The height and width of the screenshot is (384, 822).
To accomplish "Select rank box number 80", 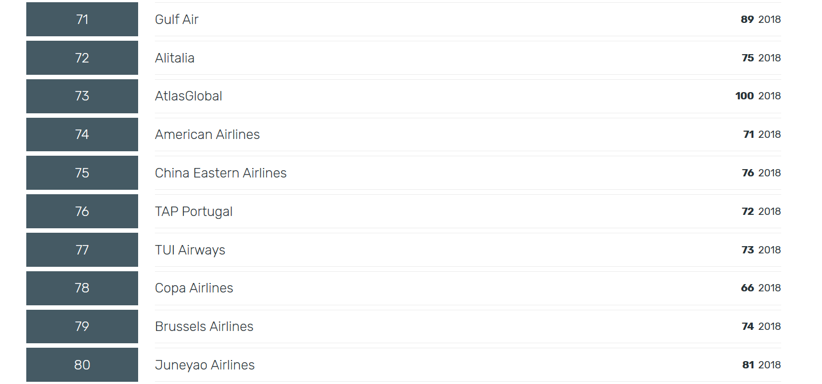I will tap(82, 365).
